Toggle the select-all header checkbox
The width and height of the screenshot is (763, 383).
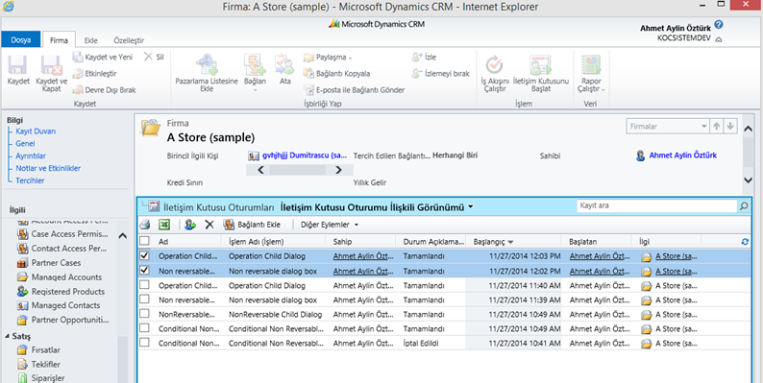coord(144,241)
